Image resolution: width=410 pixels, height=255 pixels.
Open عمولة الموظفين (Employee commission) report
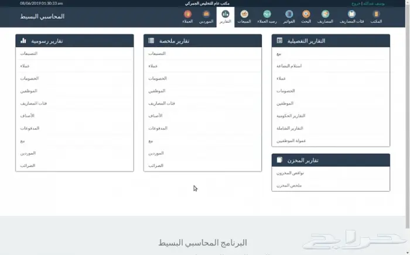click(x=291, y=141)
